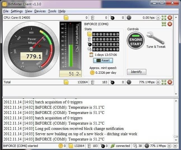Click the Identify button
This screenshot has width=181, height=150.
(x=137, y=72)
